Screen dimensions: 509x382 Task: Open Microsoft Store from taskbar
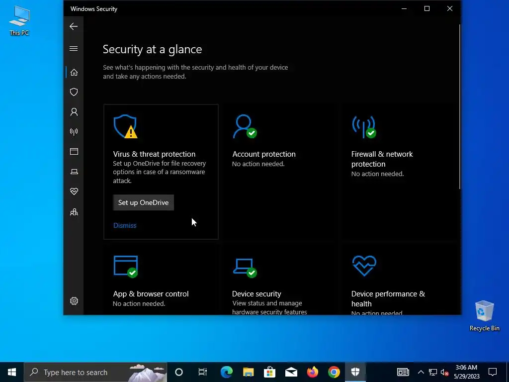click(x=269, y=372)
